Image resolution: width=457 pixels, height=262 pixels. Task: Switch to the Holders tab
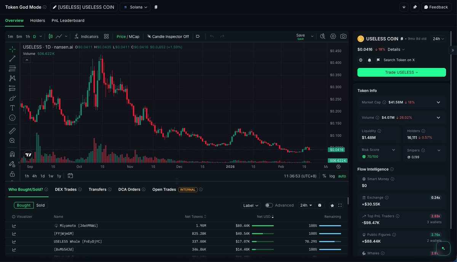pyautogui.click(x=38, y=21)
